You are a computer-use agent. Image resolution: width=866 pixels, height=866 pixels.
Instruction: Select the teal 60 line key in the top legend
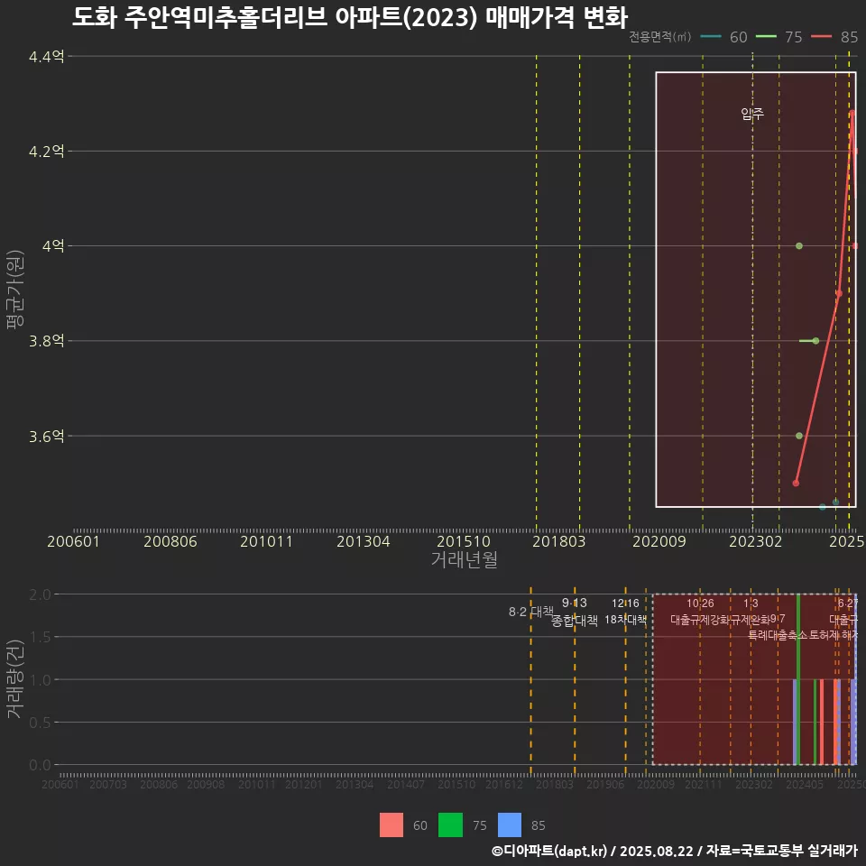pos(711,37)
